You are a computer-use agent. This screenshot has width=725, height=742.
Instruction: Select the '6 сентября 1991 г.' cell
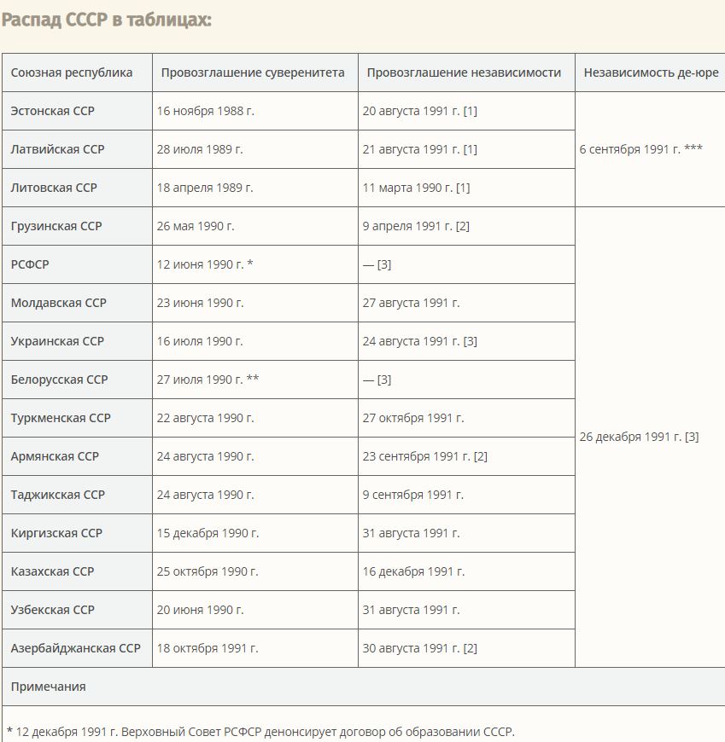click(650, 149)
